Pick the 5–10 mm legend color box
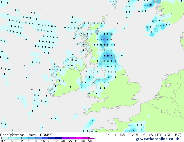The image size is (184, 142). point(32,138)
